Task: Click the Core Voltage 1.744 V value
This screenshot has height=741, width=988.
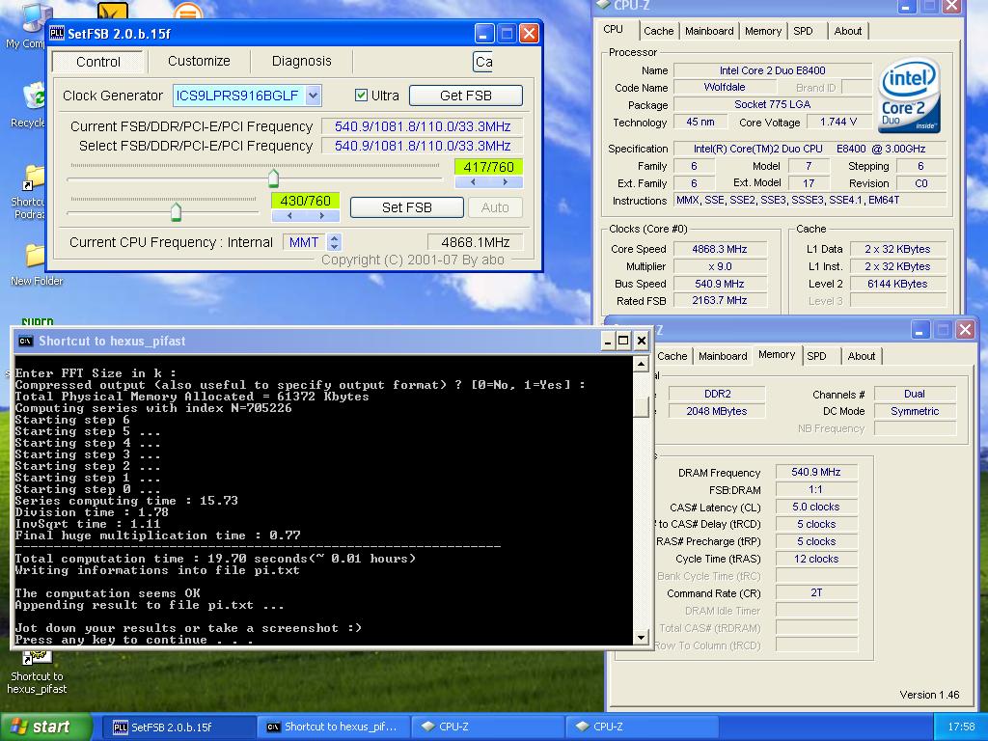Action: point(838,122)
